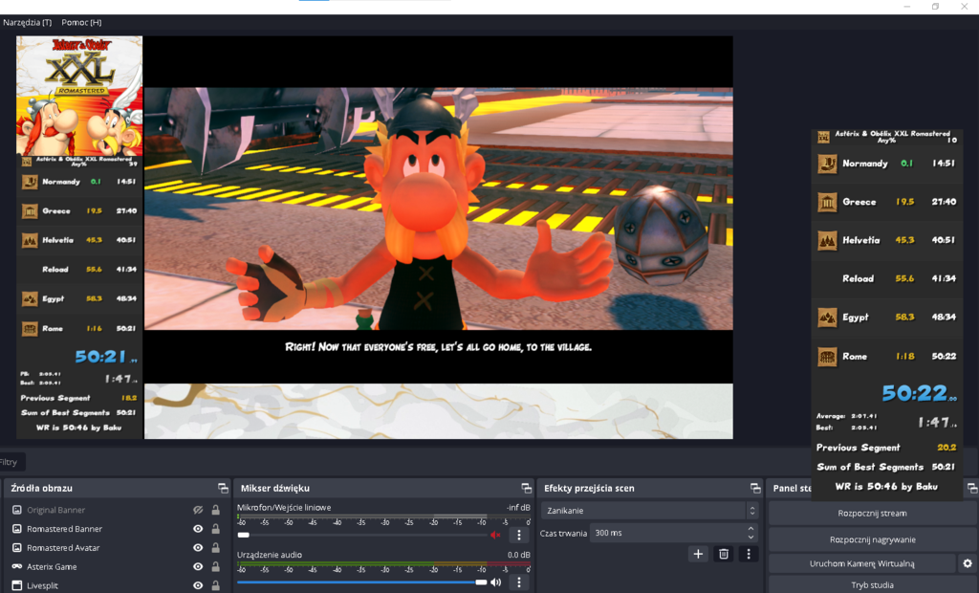Mute the Urządzenie audio speaker icon

pyautogui.click(x=496, y=582)
